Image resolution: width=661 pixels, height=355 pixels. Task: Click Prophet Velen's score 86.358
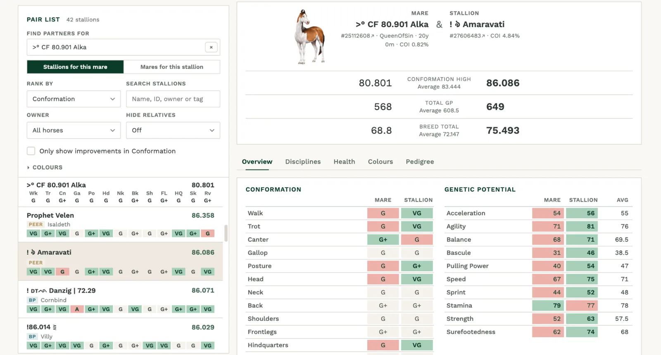click(203, 215)
